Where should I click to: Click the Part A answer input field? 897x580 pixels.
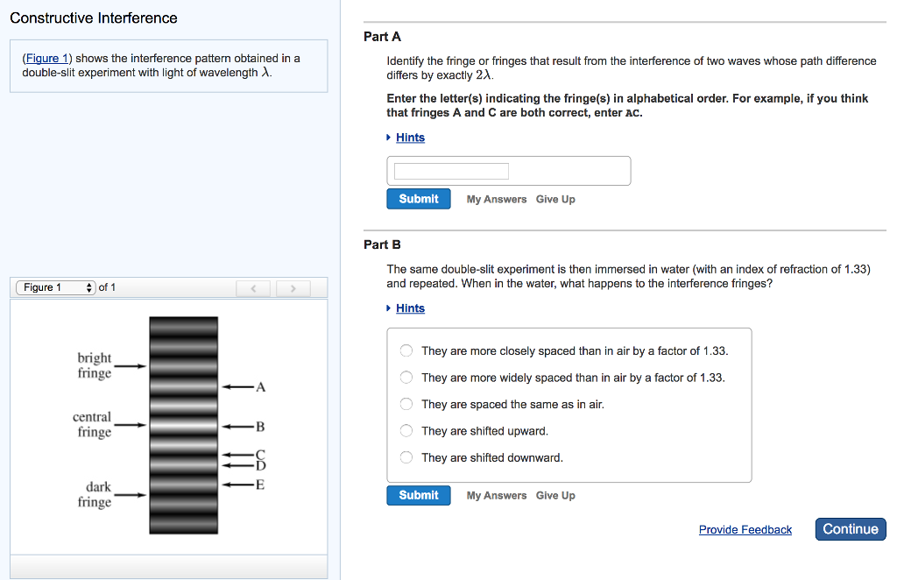pos(449,170)
